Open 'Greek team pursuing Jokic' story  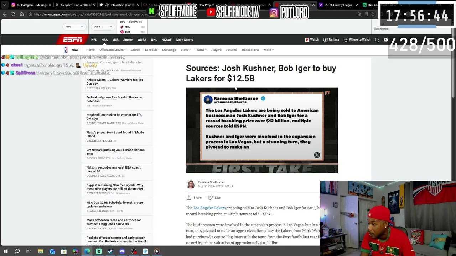[x=116, y=152]
